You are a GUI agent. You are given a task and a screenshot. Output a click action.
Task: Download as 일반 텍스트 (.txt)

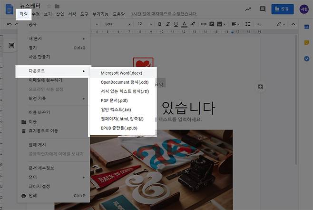tap(123, 110)
